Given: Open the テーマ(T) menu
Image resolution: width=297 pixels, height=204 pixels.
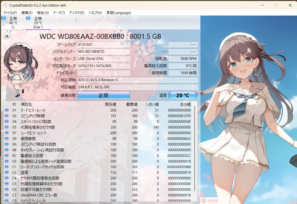Looking at the screenshot, I should point(59,13).
